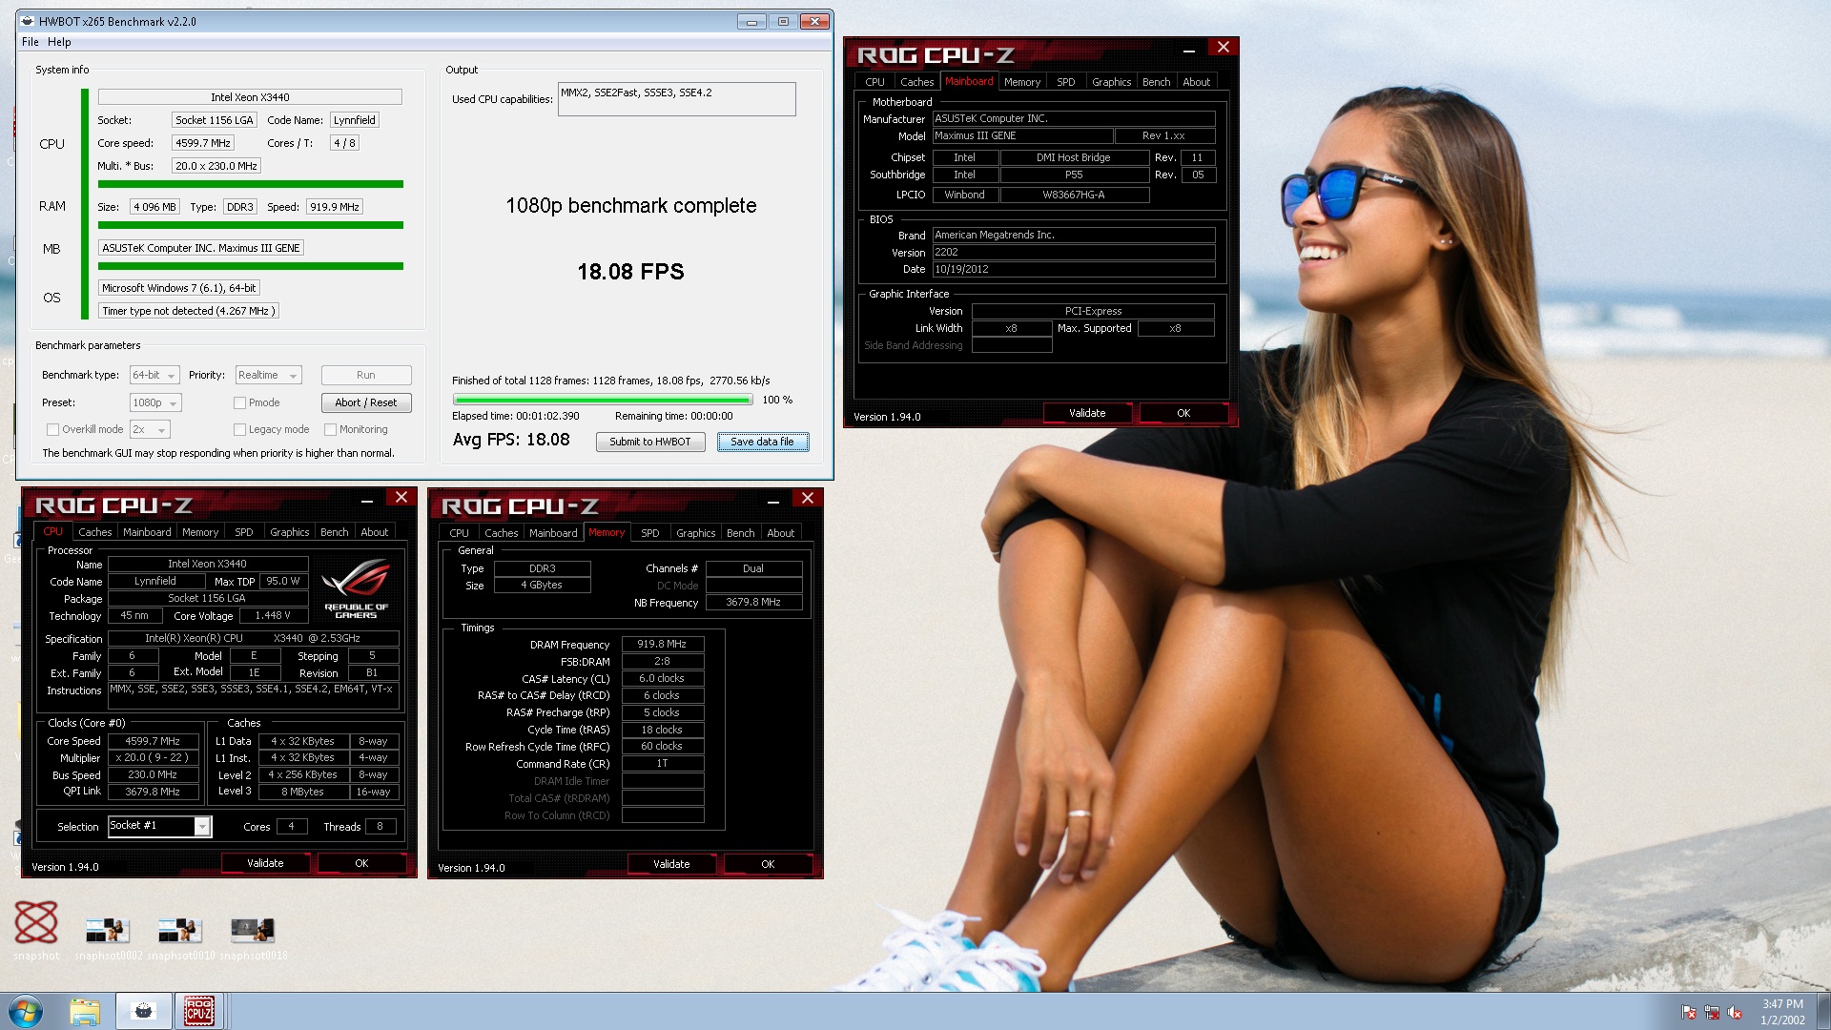Click the Model Maximus III GENE field
The width and height of the screenshot is (1831, 1030).
point(1022,135)
